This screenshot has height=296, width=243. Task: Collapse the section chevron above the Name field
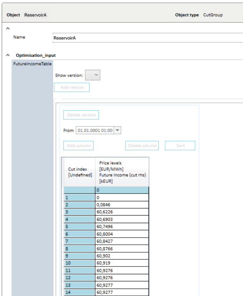[8, 28]
